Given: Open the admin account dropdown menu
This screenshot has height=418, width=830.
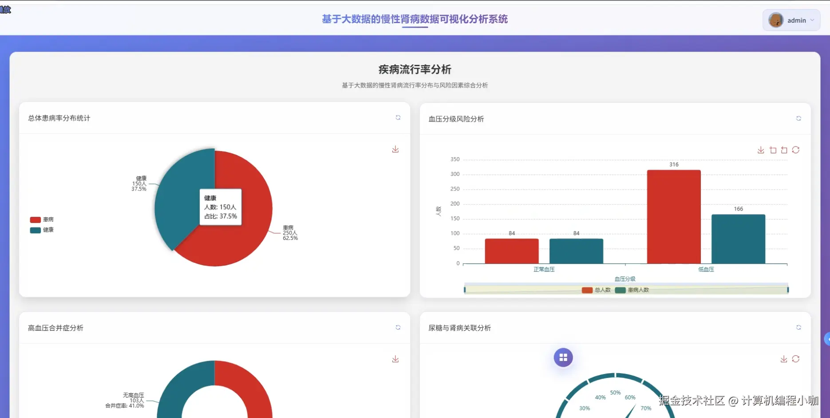Looking at the screenshot, I should (x=814, y=20).
